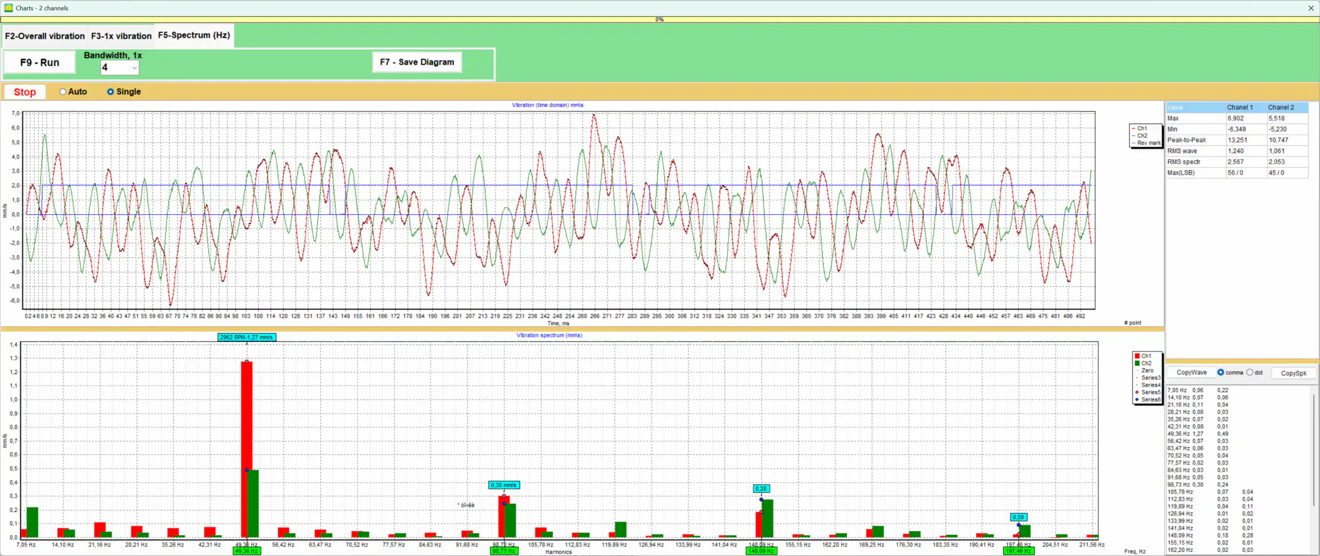This screenshot has width=1320, height=556.
Task: Click the Charts app icon in title bar
Action: pyautogui.click(x=8, y=8)
